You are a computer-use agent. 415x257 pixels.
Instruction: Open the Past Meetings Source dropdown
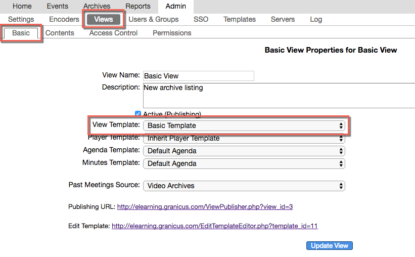click(x=244, y=186)
